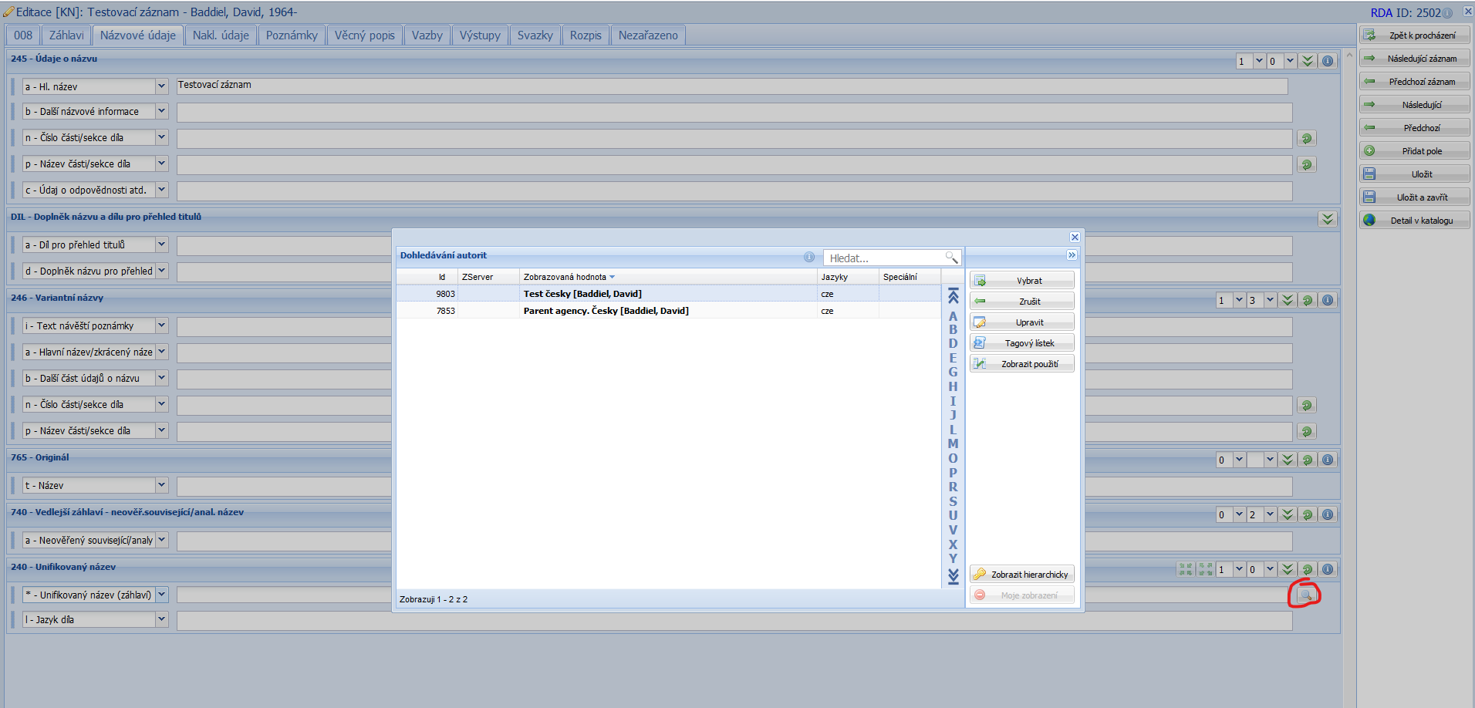Click the Vybrat button in authority dialog

(1021, 281)
